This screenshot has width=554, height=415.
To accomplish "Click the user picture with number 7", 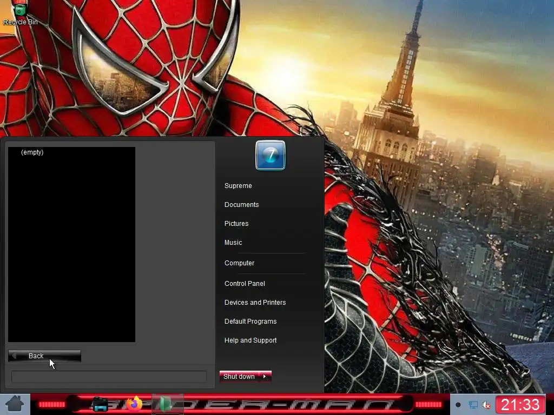I will pyautogui.click(x=271, y=155).
